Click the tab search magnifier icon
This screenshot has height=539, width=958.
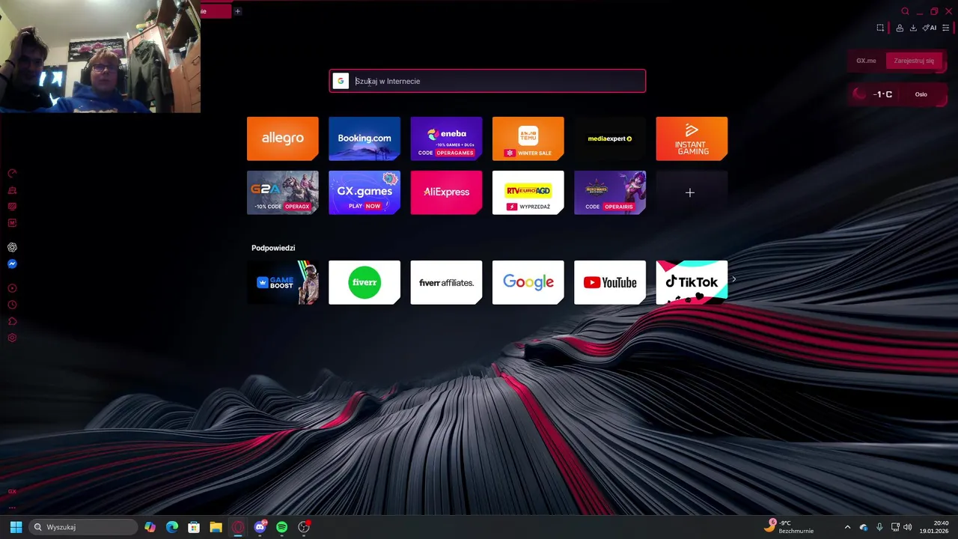tap(905, 11)
